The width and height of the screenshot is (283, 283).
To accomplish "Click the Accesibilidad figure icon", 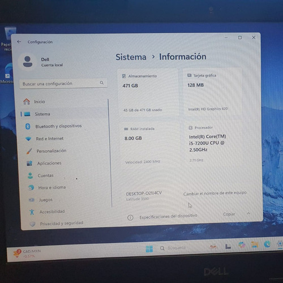I will [32, 212].
